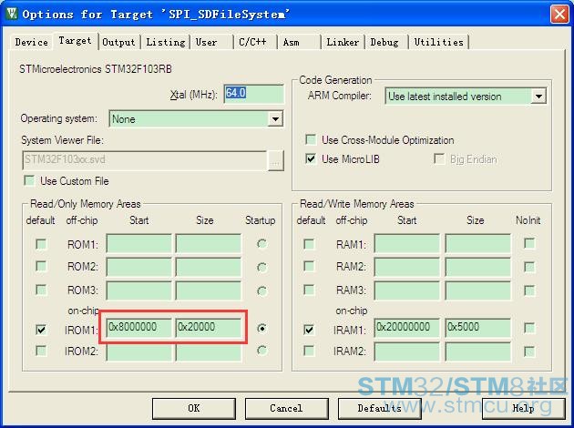Check the ROM3 default checkbox
Screen dimensions: 574x428
click(x=41, y=290)
